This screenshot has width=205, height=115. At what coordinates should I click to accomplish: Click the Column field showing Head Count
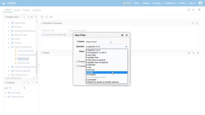(x=97, y=42)
